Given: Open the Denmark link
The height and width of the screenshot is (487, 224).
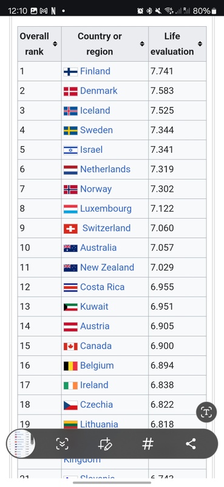Looking at the screenshot, I should click(x=98, y=91).
